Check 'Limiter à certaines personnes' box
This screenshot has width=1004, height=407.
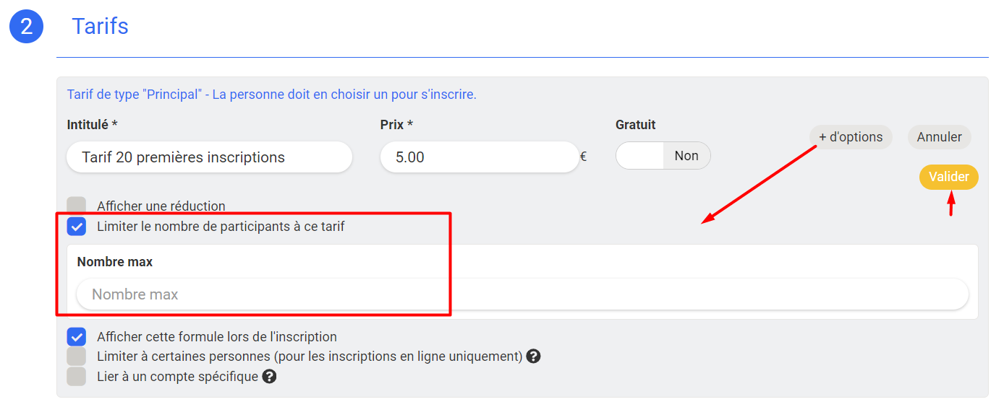click(x=77, y=356)
